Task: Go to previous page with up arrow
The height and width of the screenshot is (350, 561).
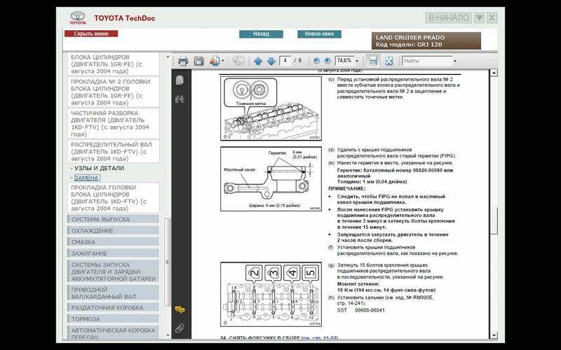Action: click(257, 61)
